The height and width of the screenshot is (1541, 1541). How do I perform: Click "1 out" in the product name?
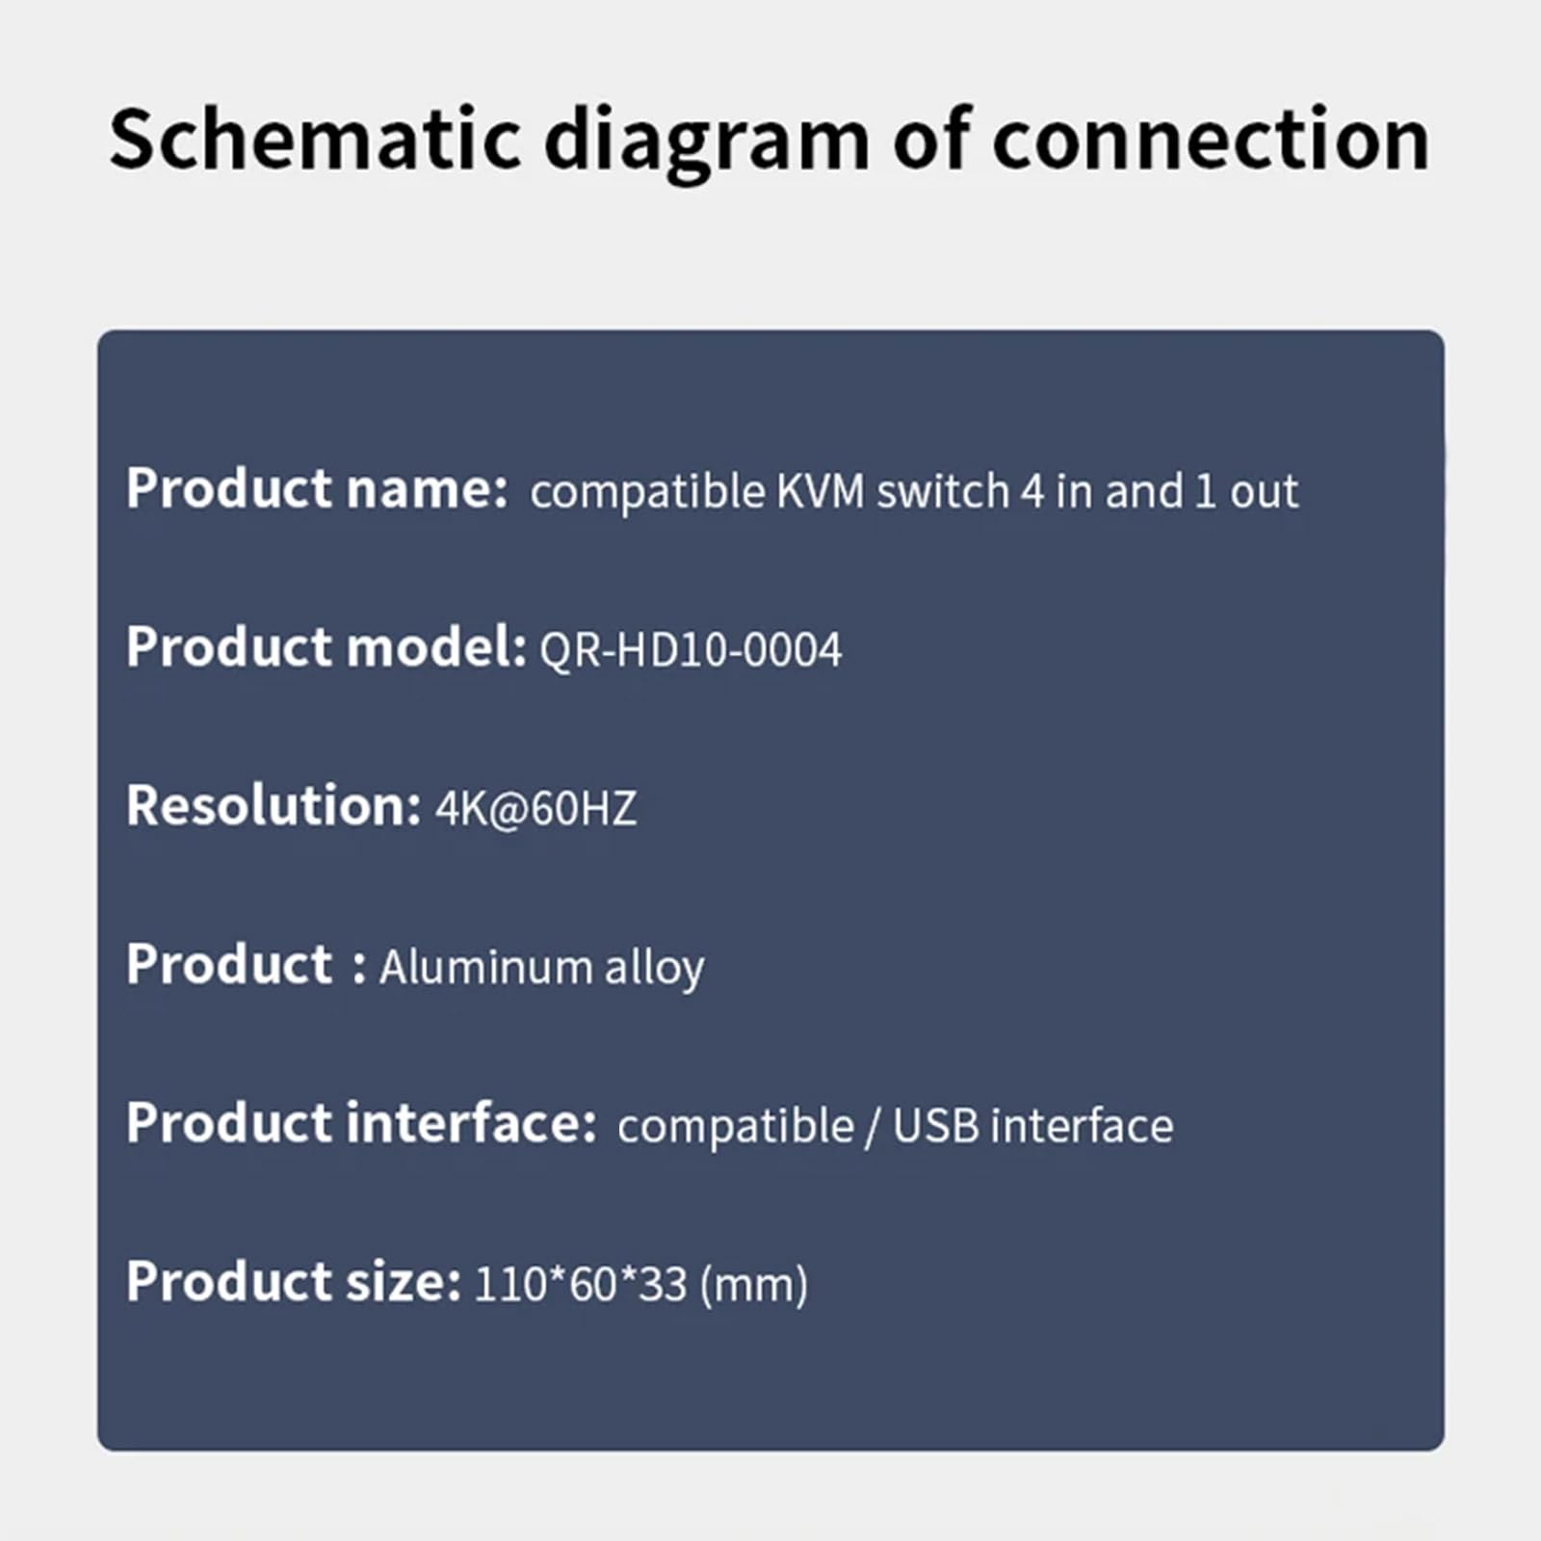[x=1246, y=492]
